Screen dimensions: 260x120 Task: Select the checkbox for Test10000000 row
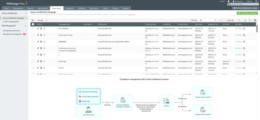tap(33, 29)
